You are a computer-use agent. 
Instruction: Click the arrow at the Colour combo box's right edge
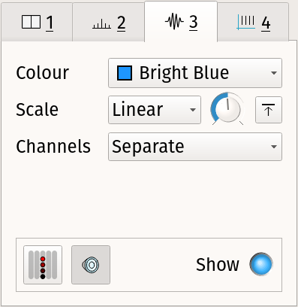tap(274, 73)
